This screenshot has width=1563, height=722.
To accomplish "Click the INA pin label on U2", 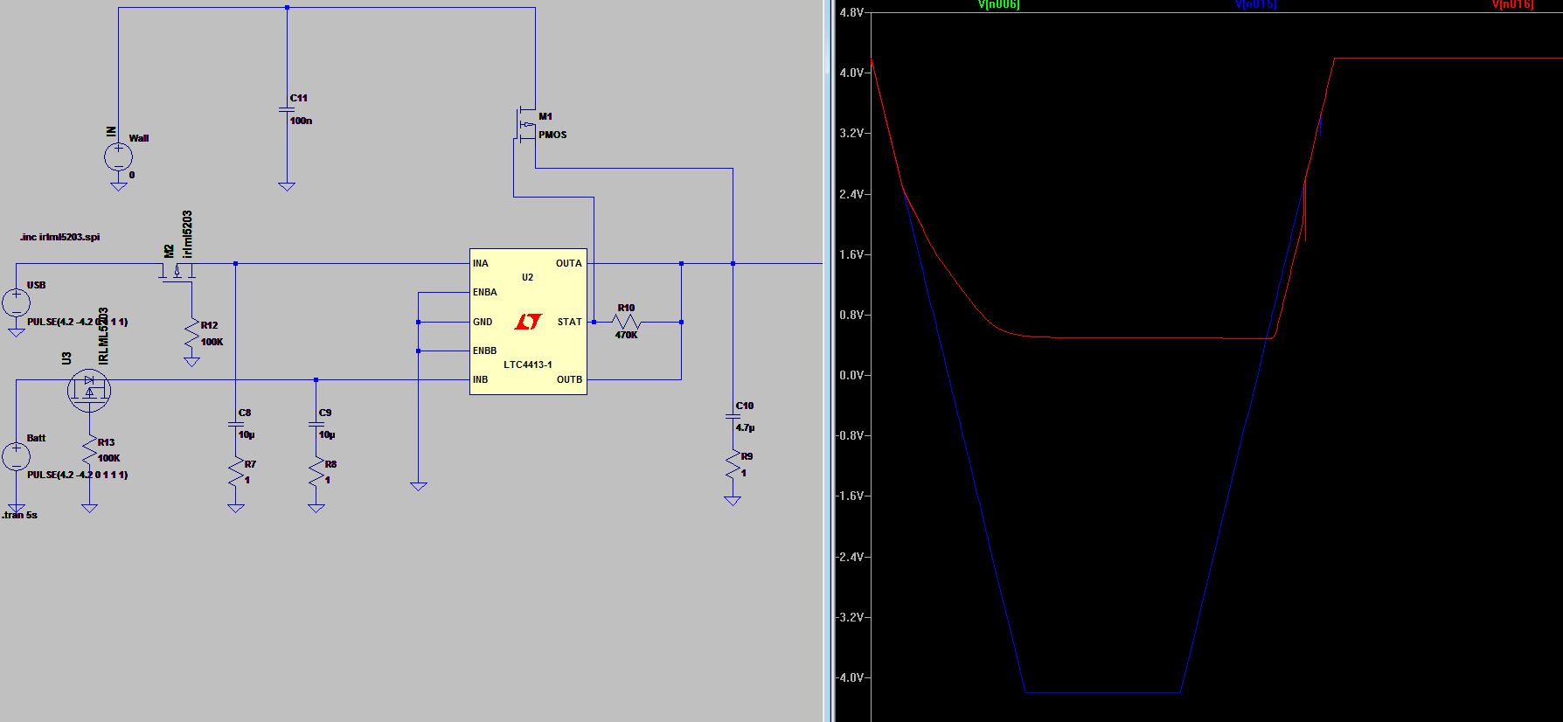I will coord(481,263).
